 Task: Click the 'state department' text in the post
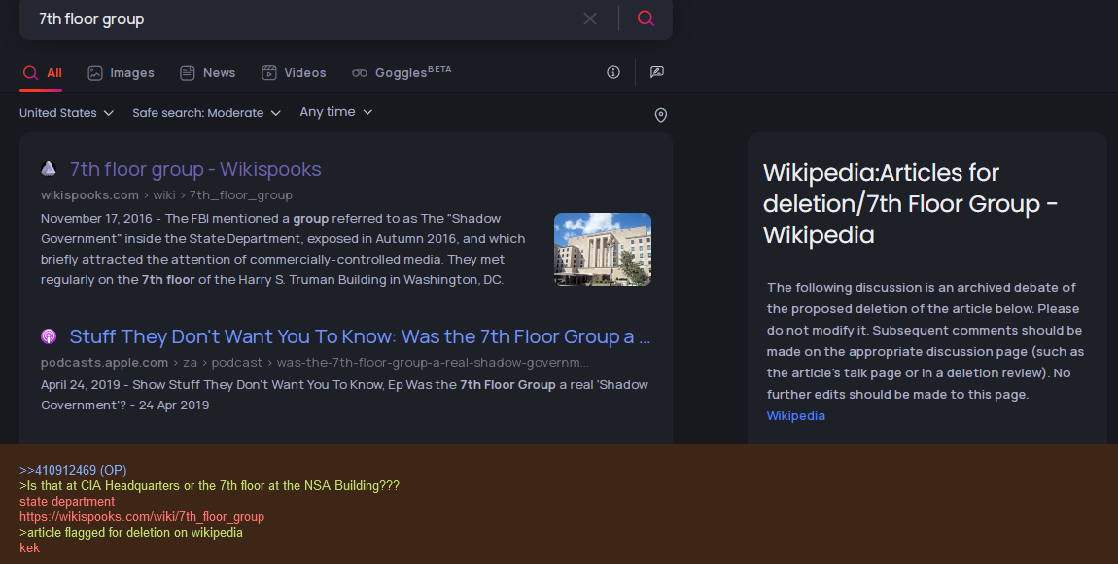(67, 501)
